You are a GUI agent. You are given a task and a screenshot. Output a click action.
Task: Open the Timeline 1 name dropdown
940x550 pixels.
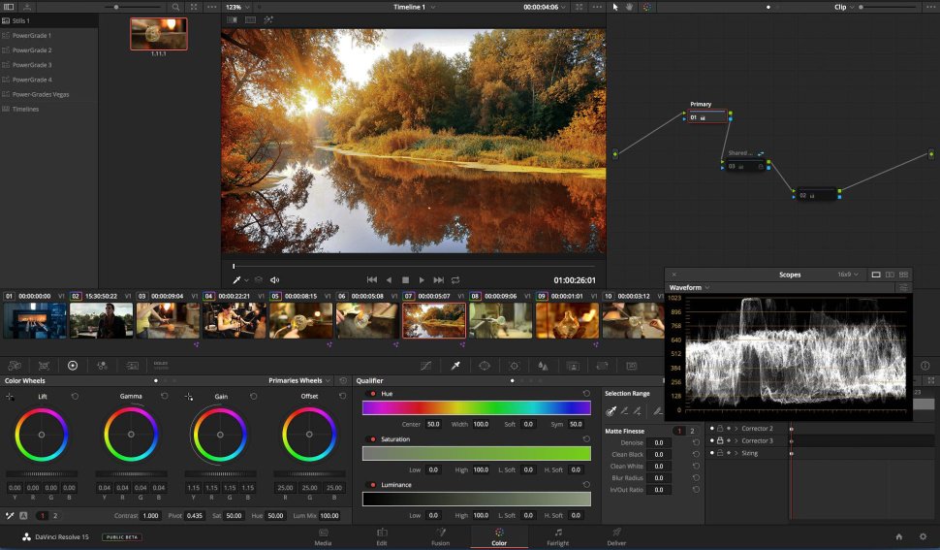tap(414, 7)
